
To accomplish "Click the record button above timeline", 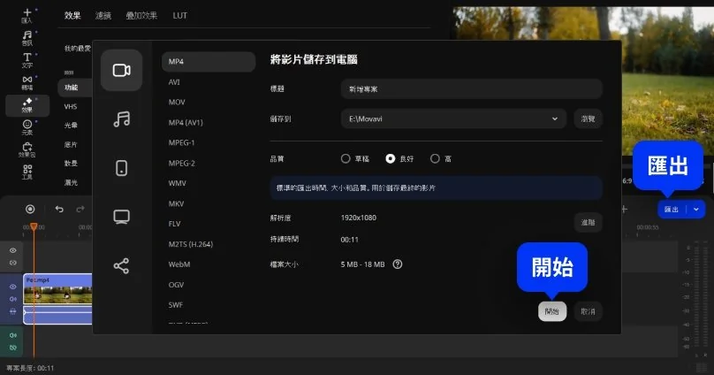I will click(30, 209).
